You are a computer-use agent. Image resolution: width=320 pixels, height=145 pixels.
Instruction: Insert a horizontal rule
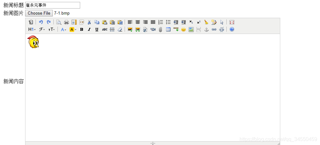(176, 30)
